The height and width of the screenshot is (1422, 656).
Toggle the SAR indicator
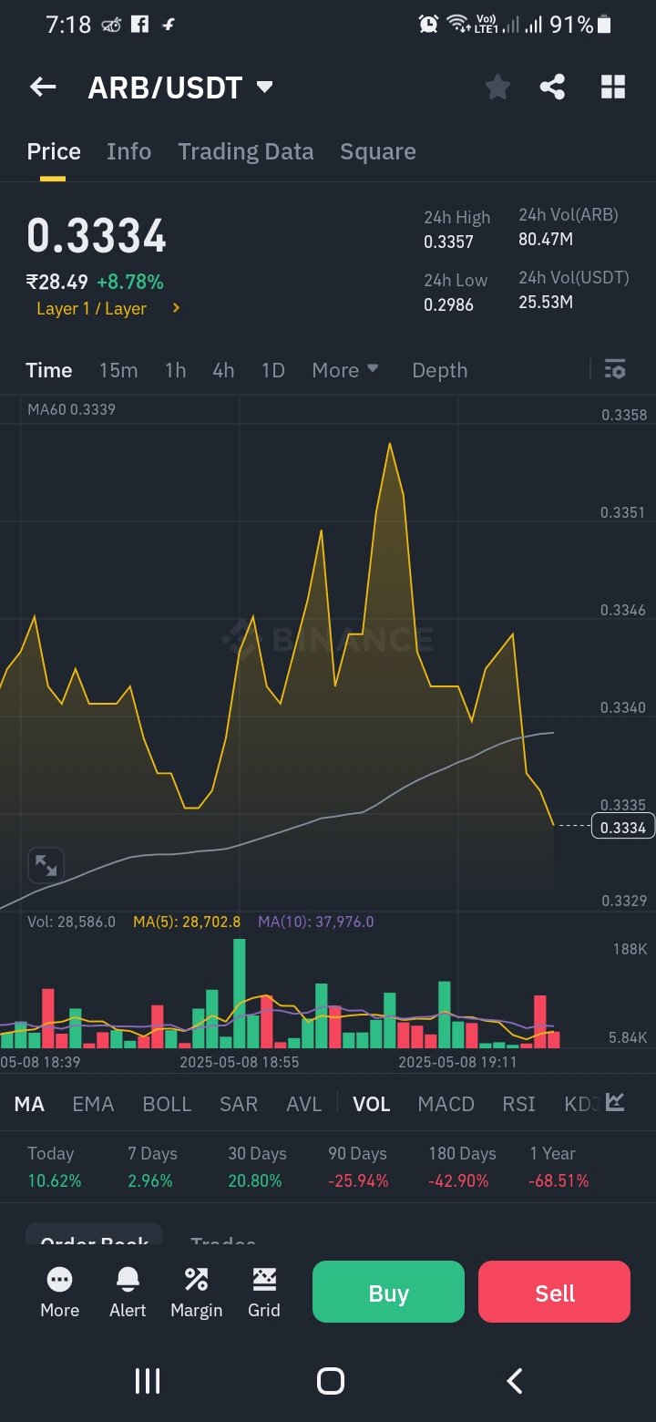coord(239,1104)
